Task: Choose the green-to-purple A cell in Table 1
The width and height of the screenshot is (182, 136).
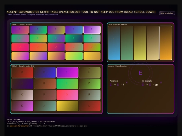Action: [x=56, y=38]
